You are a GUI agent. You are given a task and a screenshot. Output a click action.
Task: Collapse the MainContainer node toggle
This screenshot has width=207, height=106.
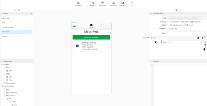pos(2,86)
